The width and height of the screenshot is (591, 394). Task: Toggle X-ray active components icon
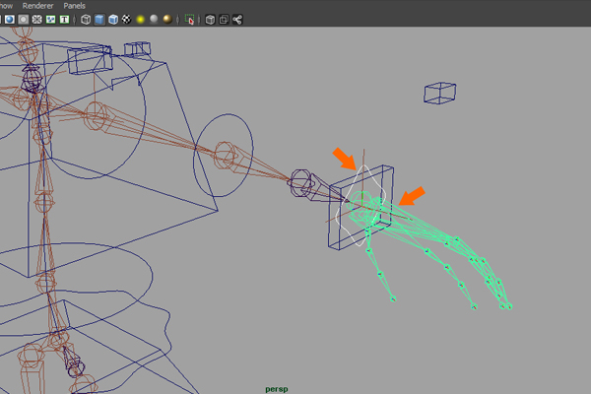(224, 20)
